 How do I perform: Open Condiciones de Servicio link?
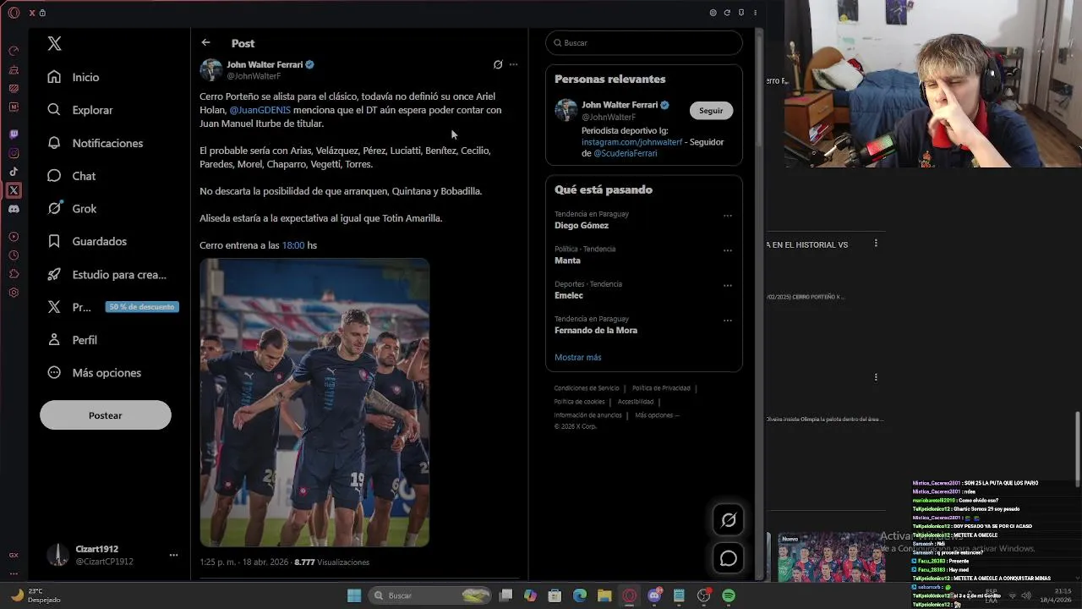tap(587, 388)
